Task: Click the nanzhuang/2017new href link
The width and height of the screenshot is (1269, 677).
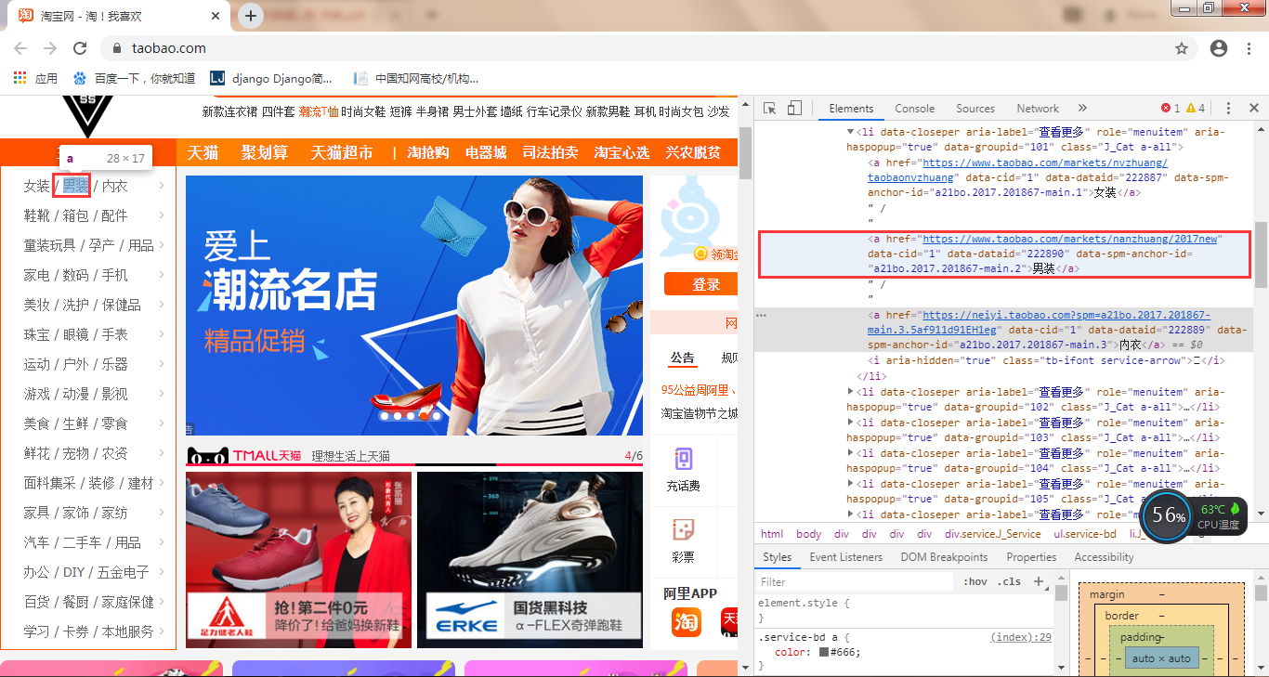Action: (x=1069, y=239)
